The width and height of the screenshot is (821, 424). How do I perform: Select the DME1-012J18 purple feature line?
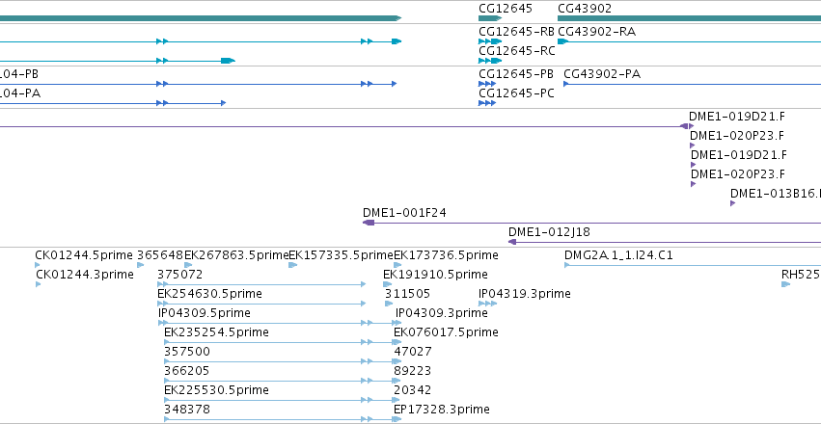click(665, 242)
